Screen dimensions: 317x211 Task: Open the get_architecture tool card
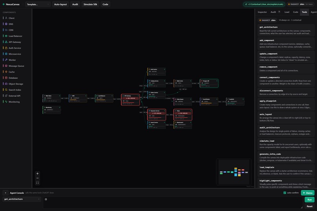(286, 30)
